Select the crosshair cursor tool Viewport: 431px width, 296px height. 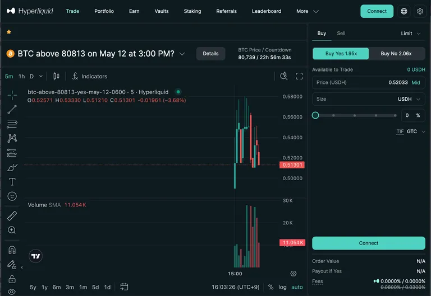pyautogui.click(x=12, y=95)
